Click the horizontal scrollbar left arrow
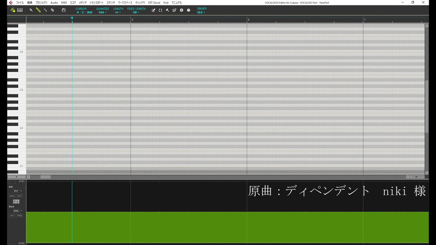This screenshot has width=436, height=245. (x=28, y=176)
